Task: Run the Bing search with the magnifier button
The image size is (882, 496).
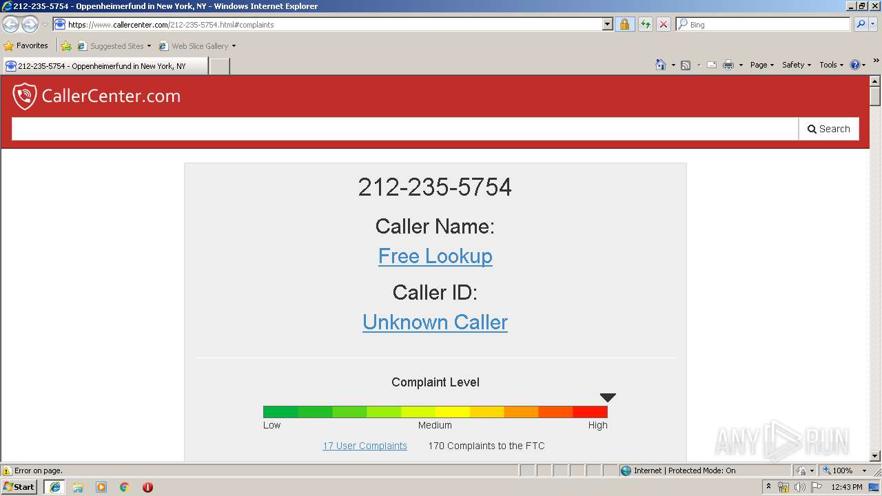Action: point(861,24)
